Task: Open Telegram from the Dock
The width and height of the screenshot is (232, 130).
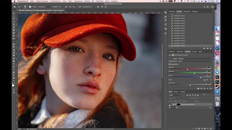Action: point(217,72)
